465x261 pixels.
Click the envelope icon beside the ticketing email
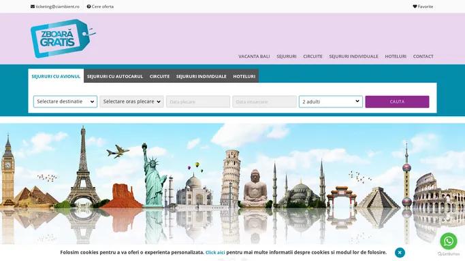pyautogui.click(x=33, y=7)
